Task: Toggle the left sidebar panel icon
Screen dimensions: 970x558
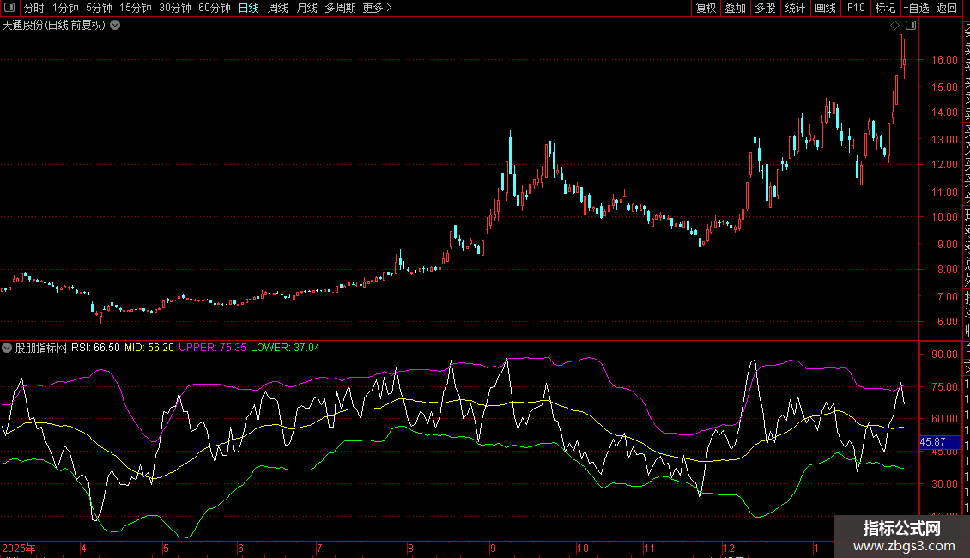Action: tap(9, 8)
